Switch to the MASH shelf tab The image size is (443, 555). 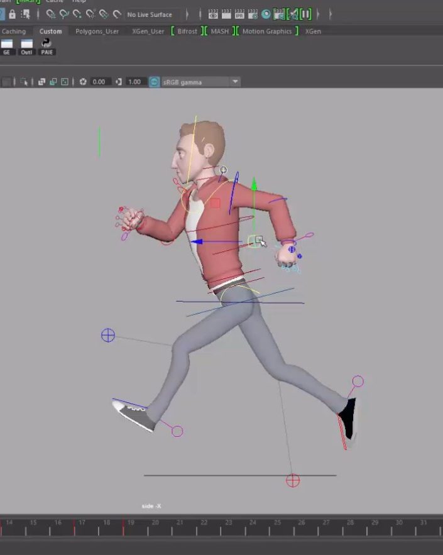220,31
